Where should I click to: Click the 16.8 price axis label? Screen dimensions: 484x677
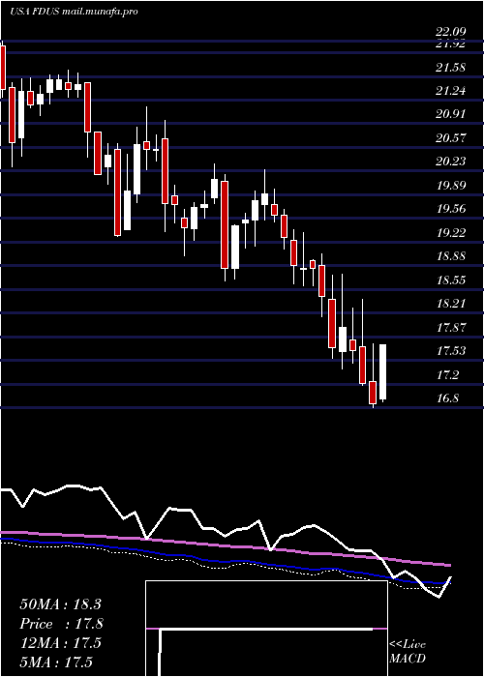pyautogui.click(x=447, y=398)
